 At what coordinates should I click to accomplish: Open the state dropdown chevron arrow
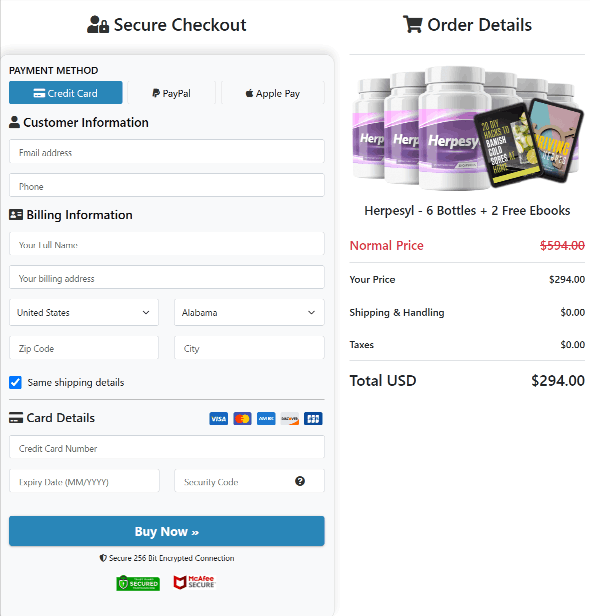[311, 312]
